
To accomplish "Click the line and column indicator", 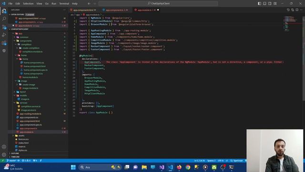I will pyautogui.click(x=199, y=161).
